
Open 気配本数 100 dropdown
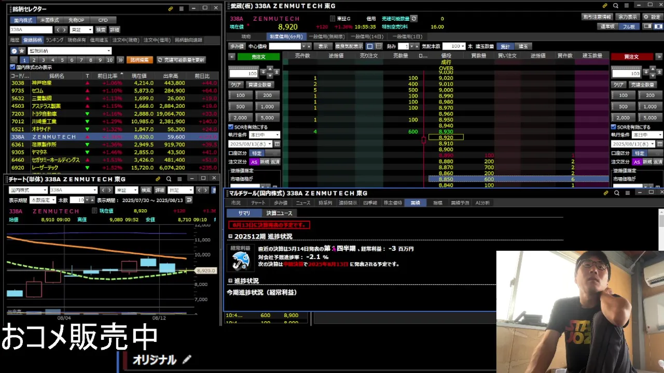(x=454, y=46)
